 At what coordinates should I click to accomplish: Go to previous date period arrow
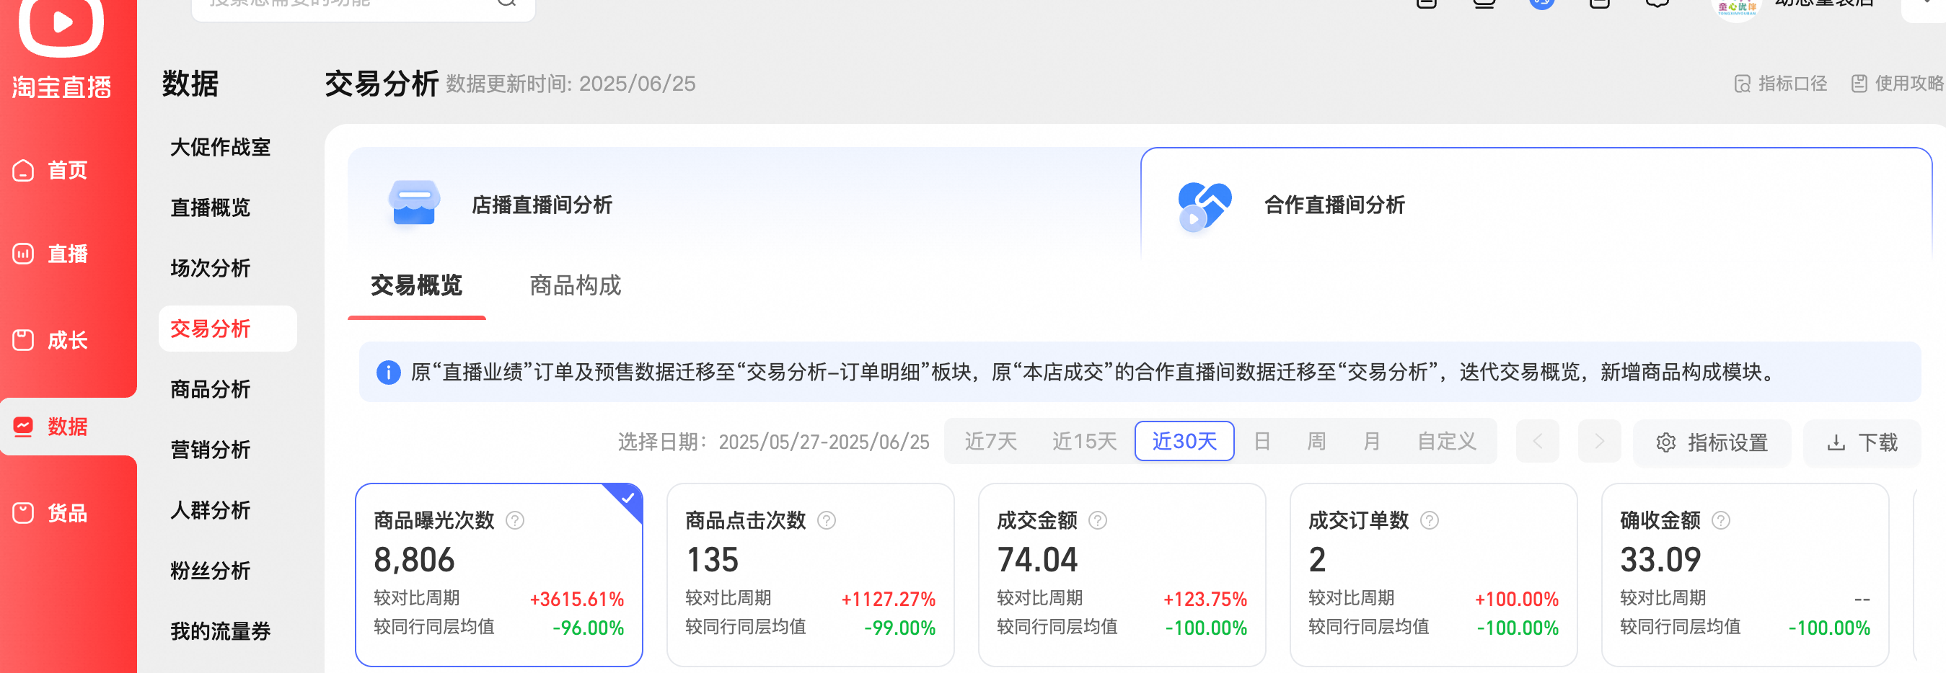coord(1537,442)
